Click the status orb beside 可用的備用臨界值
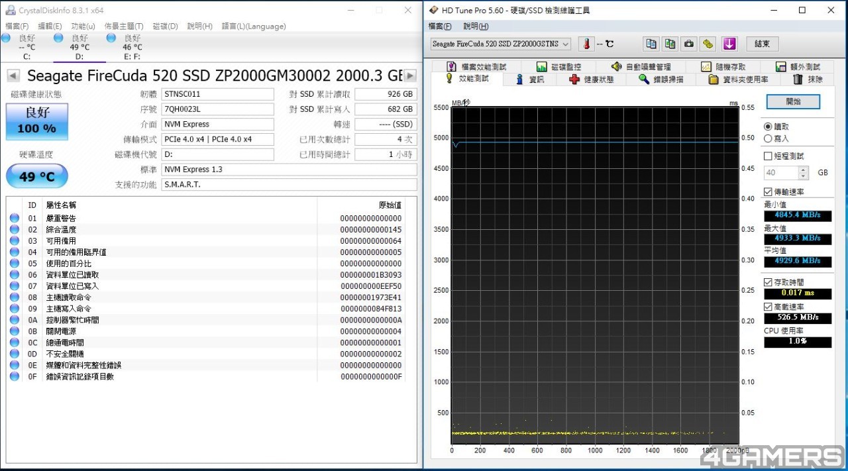Viewport: 848px width, 471px height. pos(15,252)
